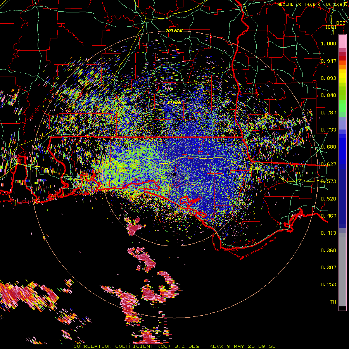
Task: Click the black radar site dot at map center
Action: [x=174, y=174]
